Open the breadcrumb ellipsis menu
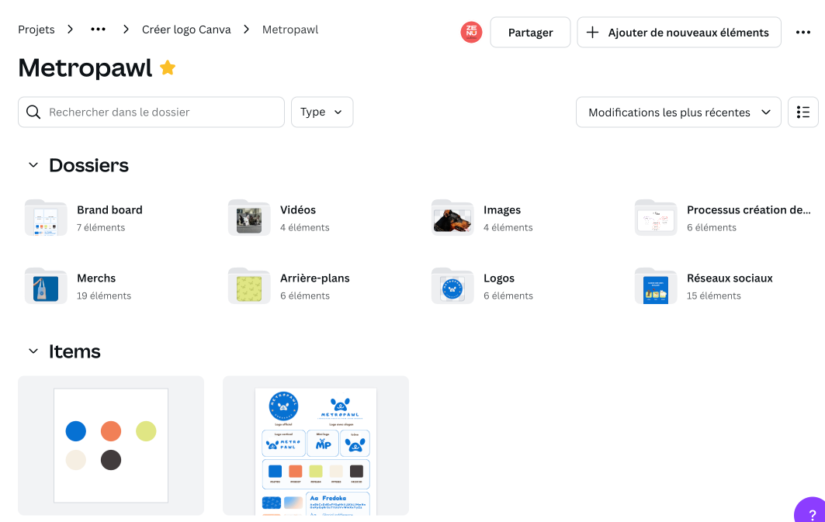825x522 pixels. click(x=98, y=29)
